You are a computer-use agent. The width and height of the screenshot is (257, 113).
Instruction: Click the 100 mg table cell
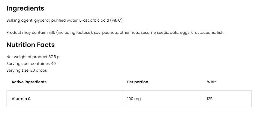pyautogui.click(x=134, y=99)
